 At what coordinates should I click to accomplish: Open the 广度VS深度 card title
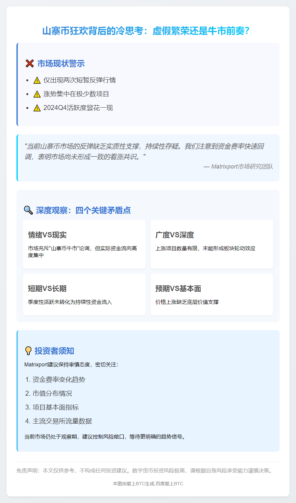[x=175, y=235]
